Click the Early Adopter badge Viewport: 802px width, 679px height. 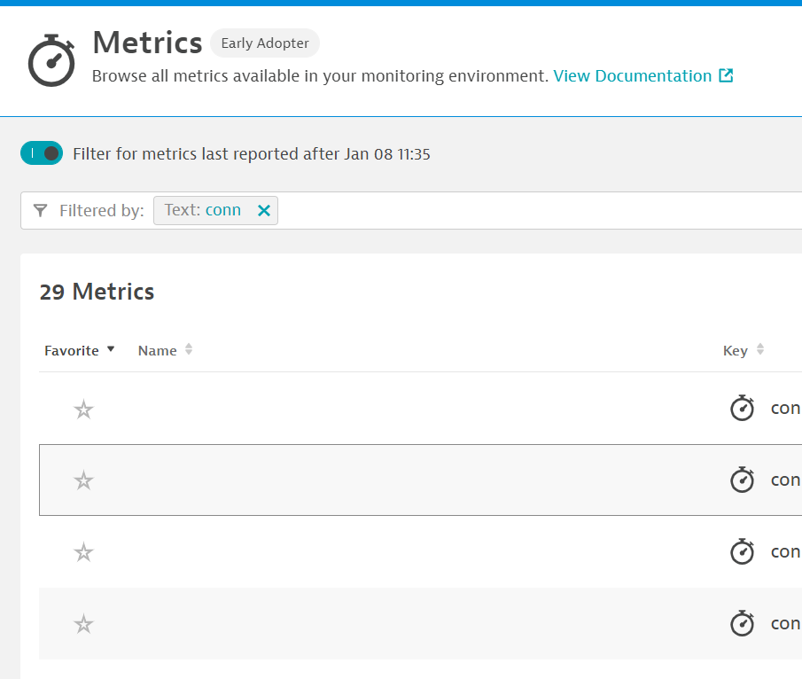point(265,43)
